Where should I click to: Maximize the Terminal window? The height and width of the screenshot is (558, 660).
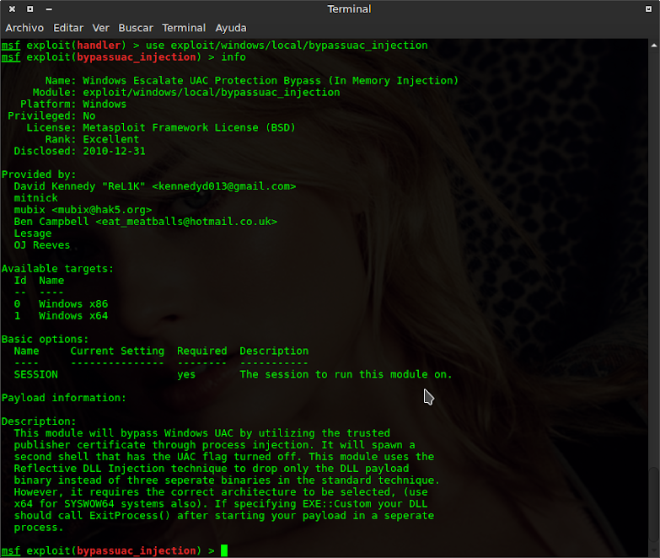pyautogui.click(x=30, y=8)
